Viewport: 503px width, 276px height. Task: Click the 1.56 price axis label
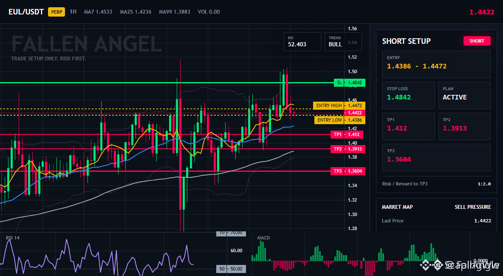(x=352, y=28)
